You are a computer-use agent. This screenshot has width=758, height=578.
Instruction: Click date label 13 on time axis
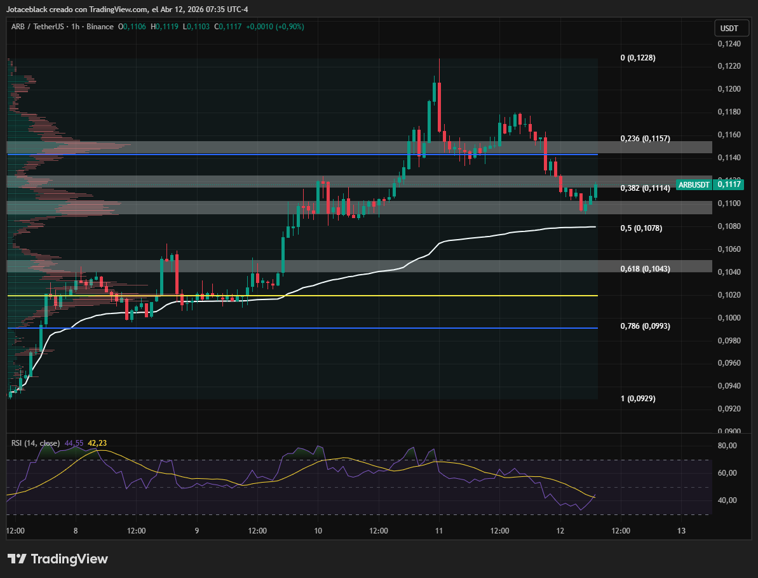[x=681, y=530]
